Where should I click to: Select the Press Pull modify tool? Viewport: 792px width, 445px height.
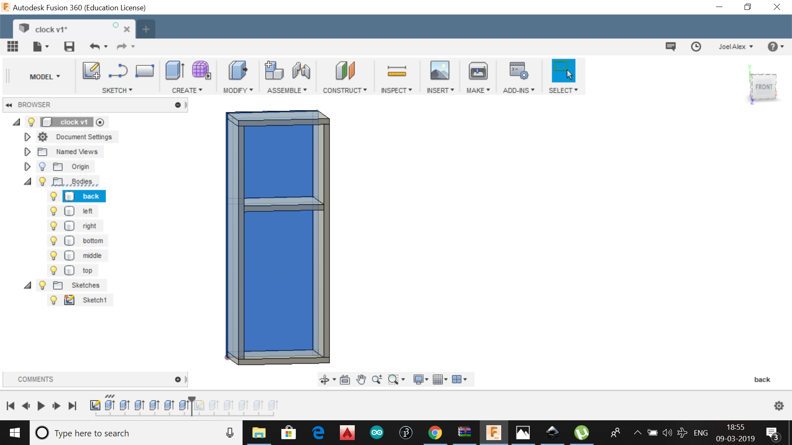coord(238,70)
